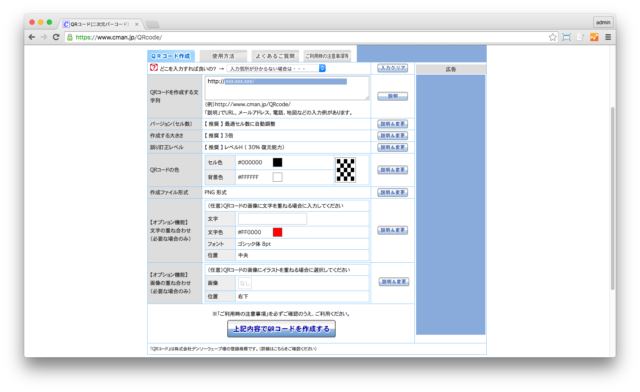
Task: Open the ご利用時の注意事項等 tab
Action: pyautogui.click(x=327, y=56)
